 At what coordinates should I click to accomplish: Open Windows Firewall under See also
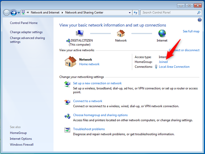coord(22,145)
